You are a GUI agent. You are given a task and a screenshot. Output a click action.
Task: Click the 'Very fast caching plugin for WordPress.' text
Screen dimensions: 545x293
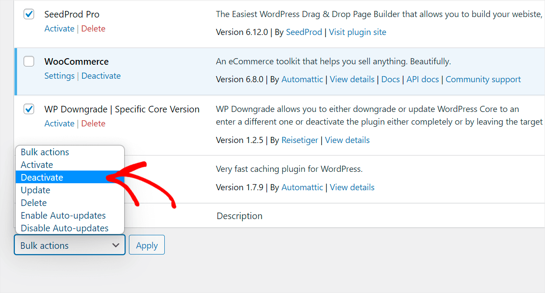(289, 169)
